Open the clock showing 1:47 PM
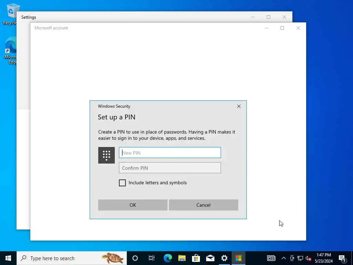Image resolution: width=353 pixels, height=265 pixels. click(324, 258)
